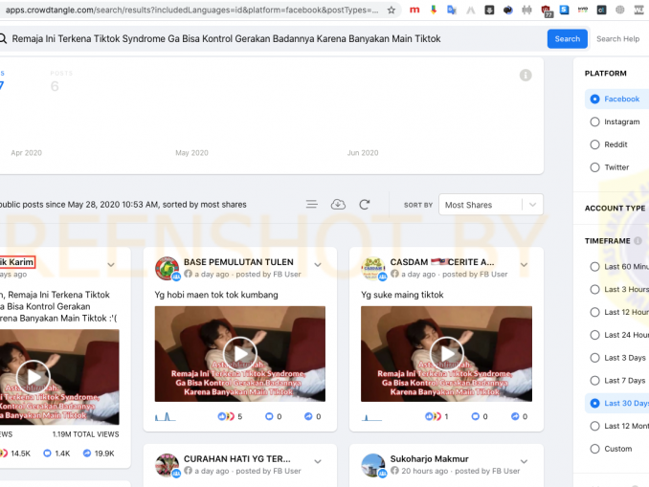The width and height of the screenshot is (649, 487).
Task: Select the Facebook platform
Action: coord(616,99)
